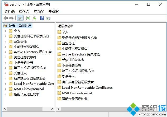Maximize the certmgr window
This screenshot has height=117, width=167.
tap(149, 4)
